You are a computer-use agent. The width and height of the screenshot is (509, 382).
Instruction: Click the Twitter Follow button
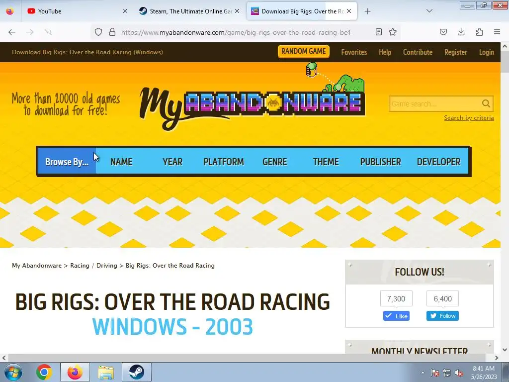[x=442, y=316]
